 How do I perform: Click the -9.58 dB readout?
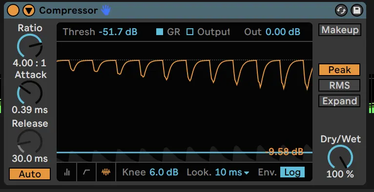coord(284,152)
